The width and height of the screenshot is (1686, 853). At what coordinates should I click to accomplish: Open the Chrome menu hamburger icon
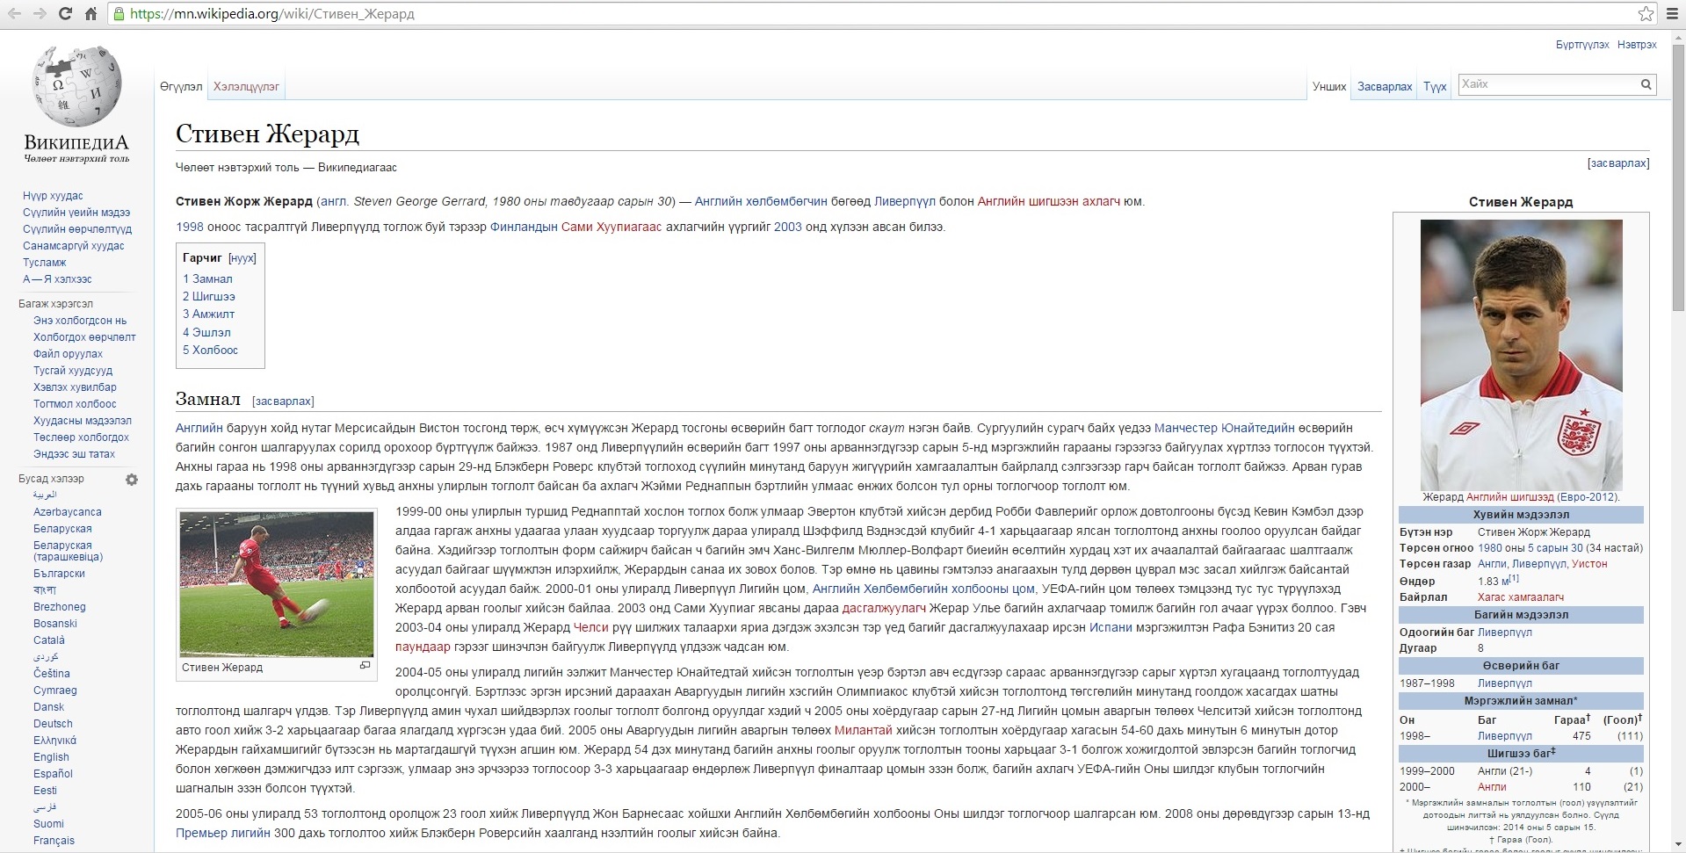pos(1672,13)
